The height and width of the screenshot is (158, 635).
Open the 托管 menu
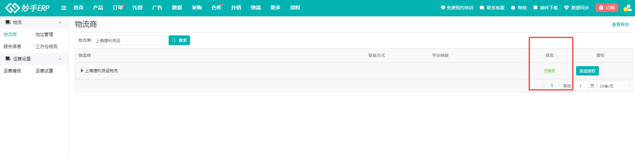[138, 8]
